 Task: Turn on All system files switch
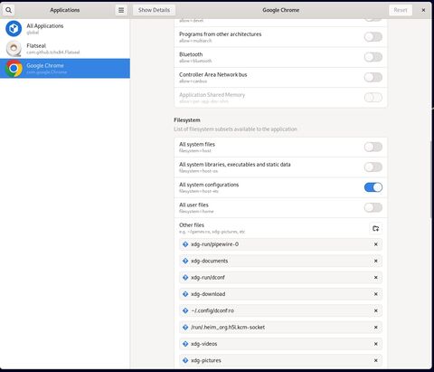pos(373,147)
